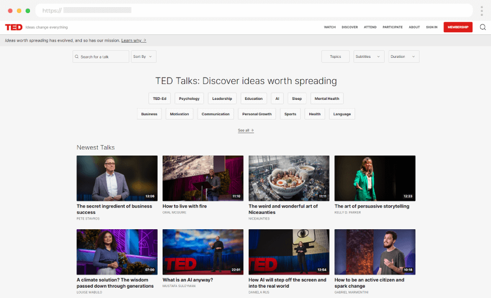Image resolution: width=491 pixels, height=298 pixels.
Task: Click Sign In
Action: [x=432, y=27]
